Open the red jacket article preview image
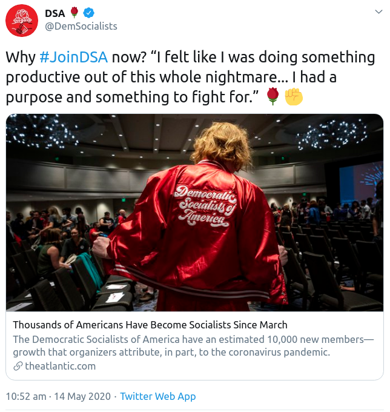 pyautogui.click(x=194, y=213)
